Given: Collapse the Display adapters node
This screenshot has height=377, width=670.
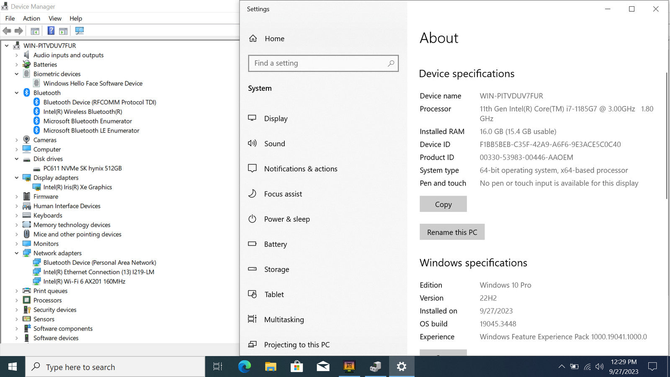Looking at the screenshot, I should (x=17, y=178).
